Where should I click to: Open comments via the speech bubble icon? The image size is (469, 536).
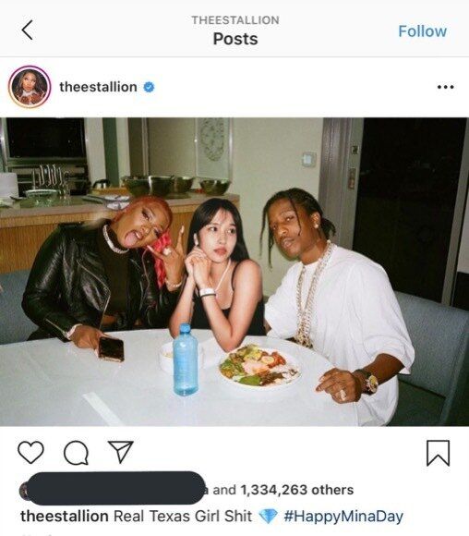76,453
